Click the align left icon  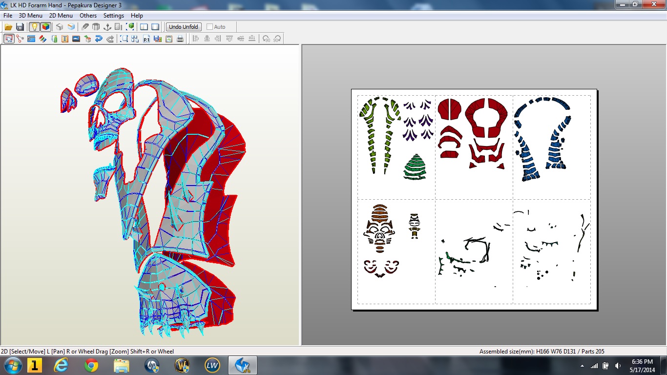point(196,39)
